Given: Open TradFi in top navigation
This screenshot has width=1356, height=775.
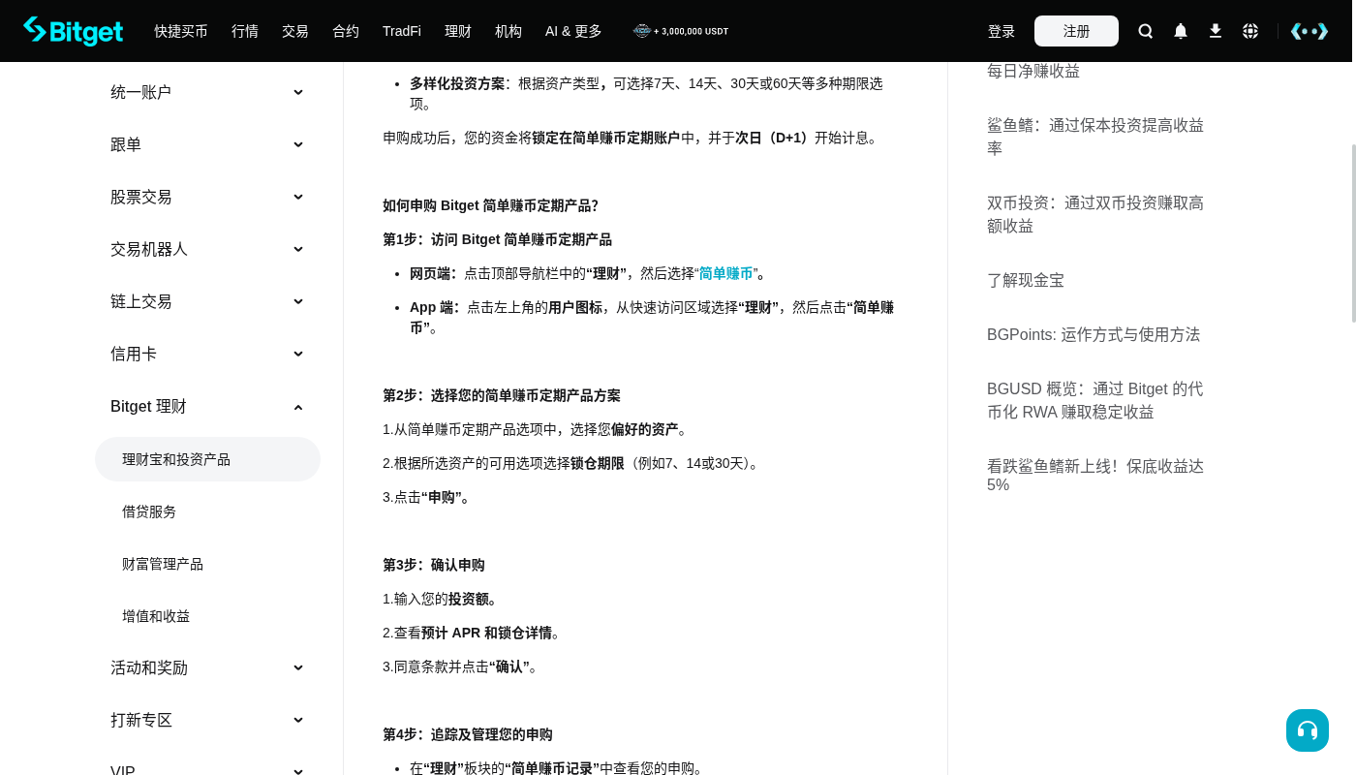Looking at the screenshot, I should (x=402, y=31).
